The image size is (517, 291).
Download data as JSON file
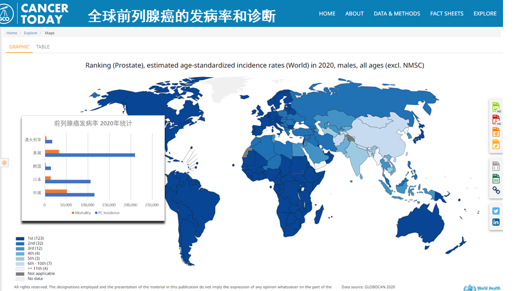point(496,167)
